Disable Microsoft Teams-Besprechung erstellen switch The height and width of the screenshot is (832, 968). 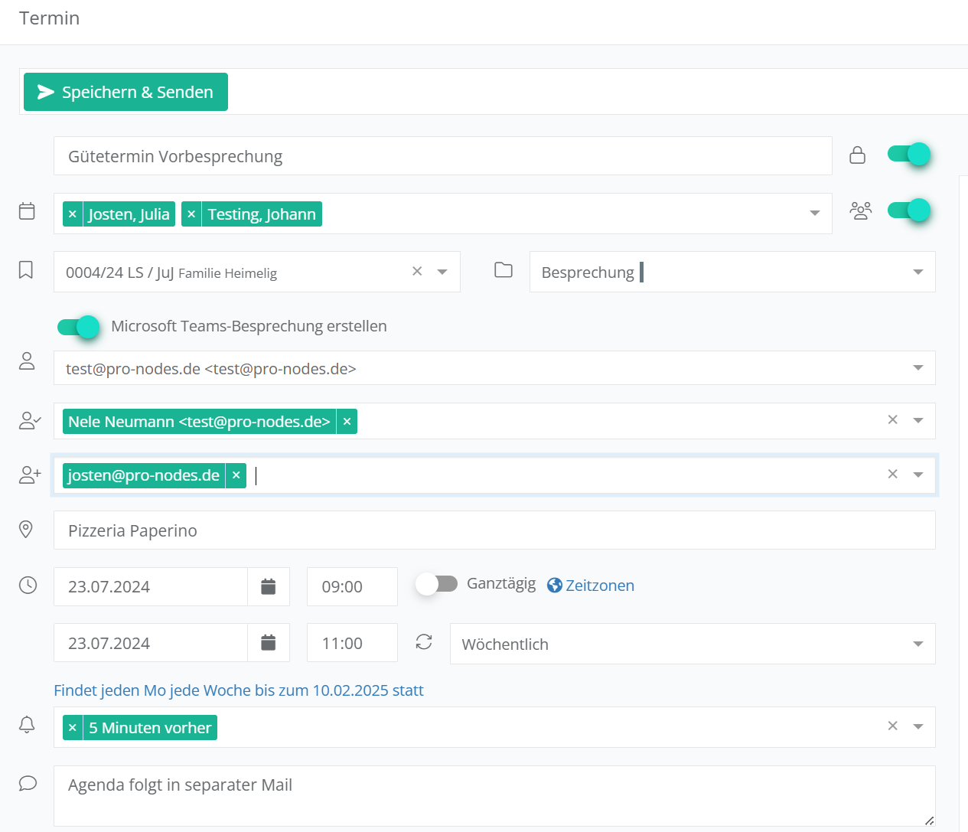79,327
